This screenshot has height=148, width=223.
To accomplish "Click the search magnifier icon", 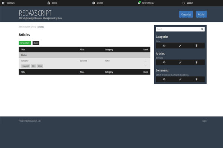I will 202,29.
